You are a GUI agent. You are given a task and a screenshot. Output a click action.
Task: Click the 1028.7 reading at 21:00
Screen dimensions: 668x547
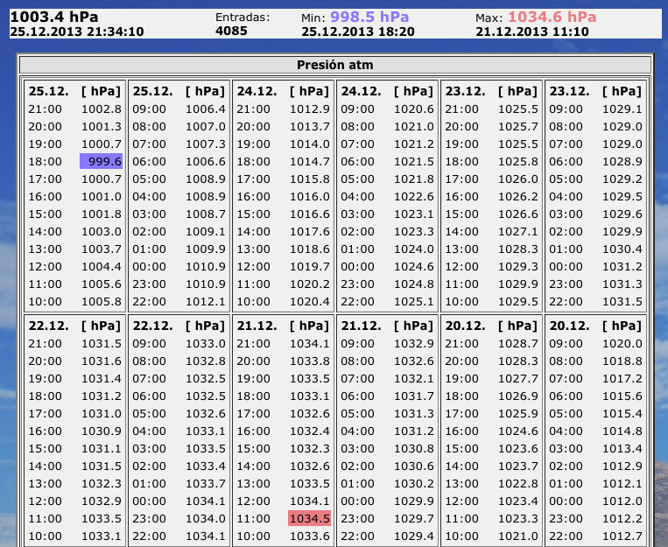(x=518, y=343)
